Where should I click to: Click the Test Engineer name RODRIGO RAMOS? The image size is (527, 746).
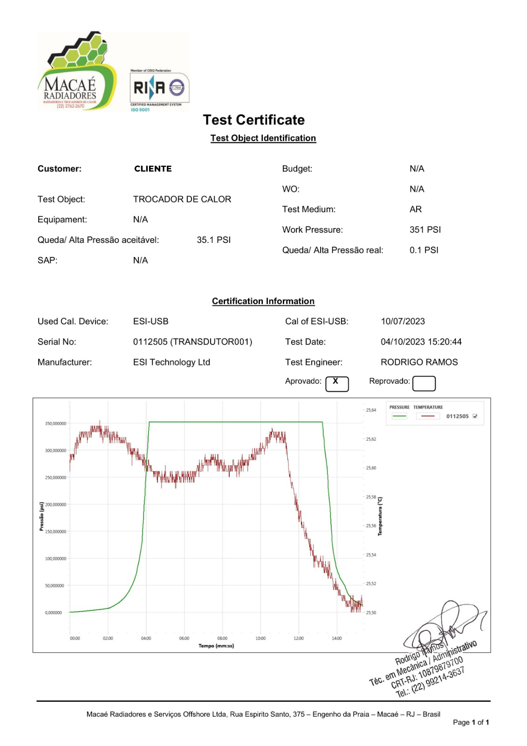click(419, 362)
